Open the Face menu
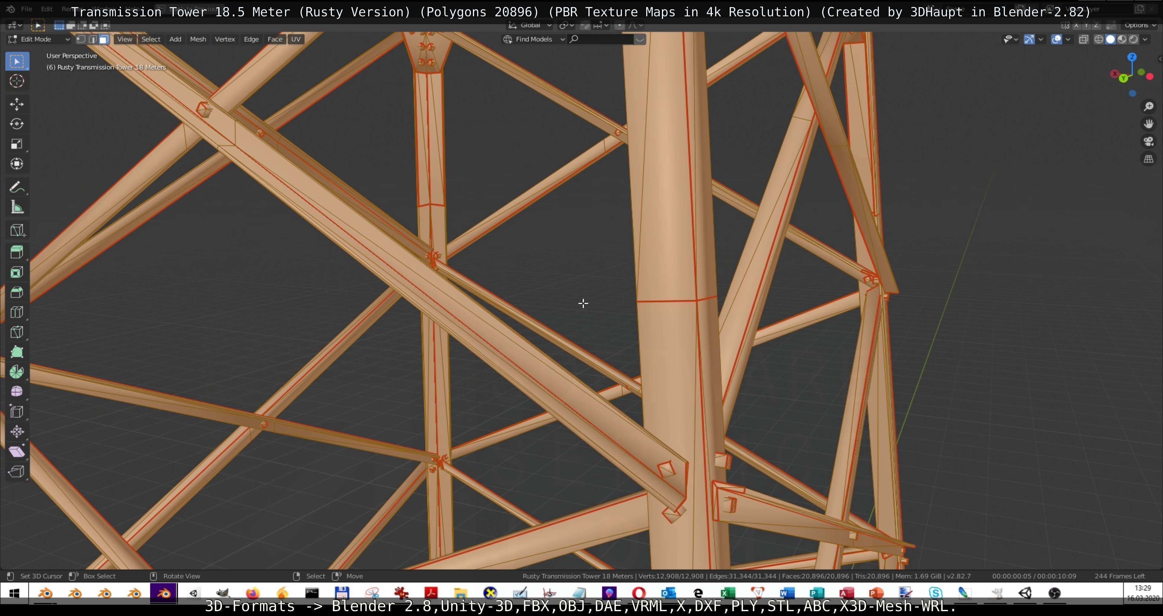 275,39
